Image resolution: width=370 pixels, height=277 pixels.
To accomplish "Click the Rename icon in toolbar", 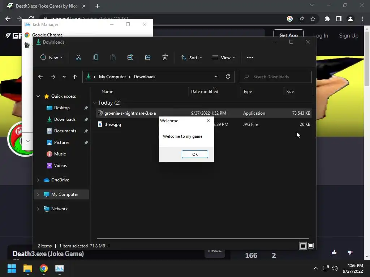I will 130,57.
